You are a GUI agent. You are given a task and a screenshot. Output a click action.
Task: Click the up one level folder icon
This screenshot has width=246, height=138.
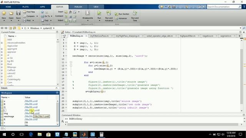point(10,28)
